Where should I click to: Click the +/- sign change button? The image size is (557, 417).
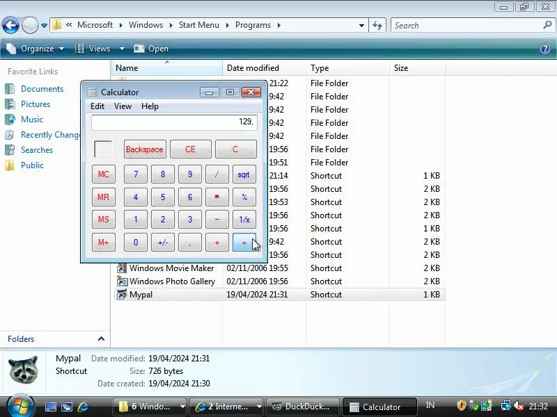tap(163, 242)
